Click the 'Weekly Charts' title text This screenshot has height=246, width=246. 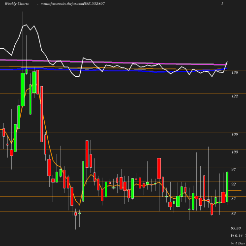(17, 3)
